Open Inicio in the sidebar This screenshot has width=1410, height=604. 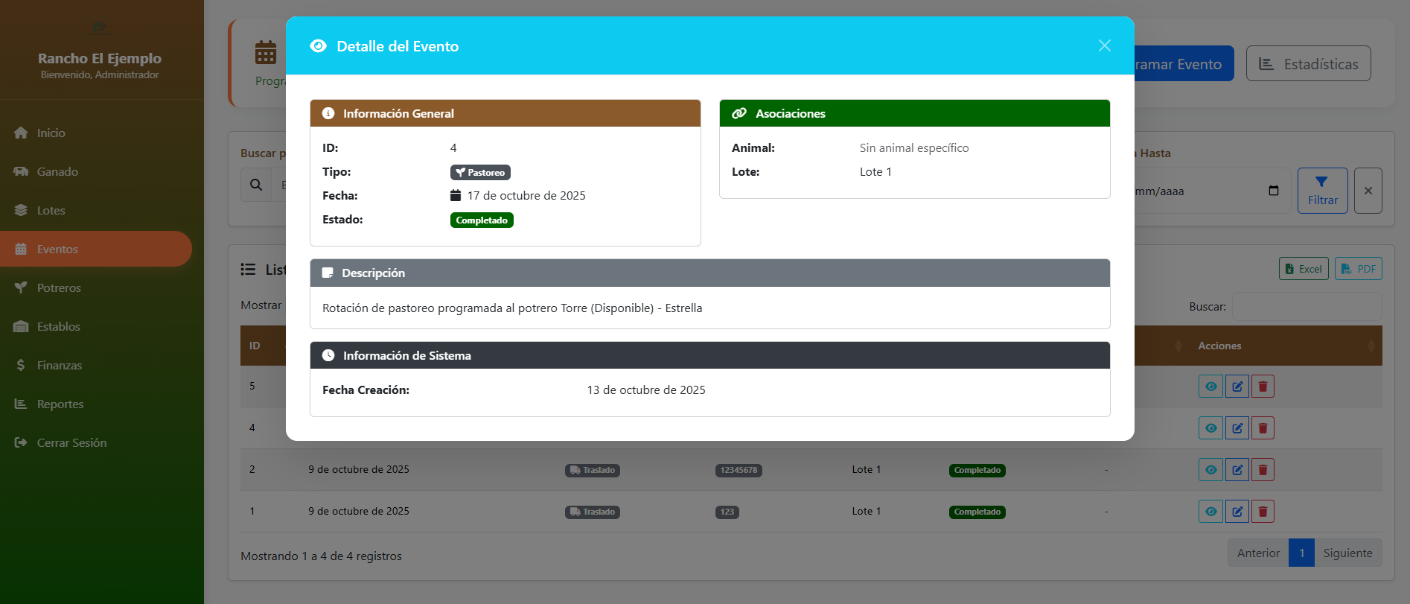click(96, 133)
